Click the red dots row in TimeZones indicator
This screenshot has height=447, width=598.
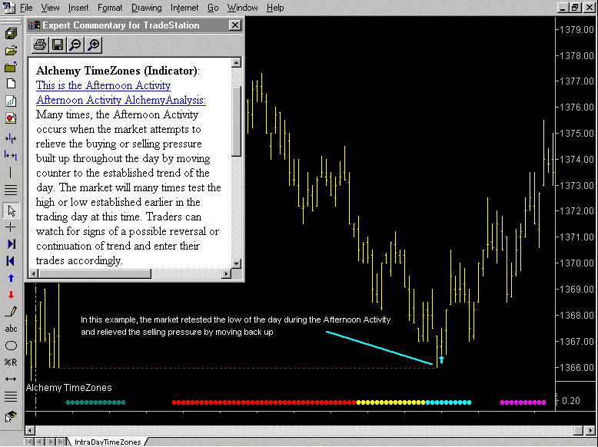tap(264, 402)
